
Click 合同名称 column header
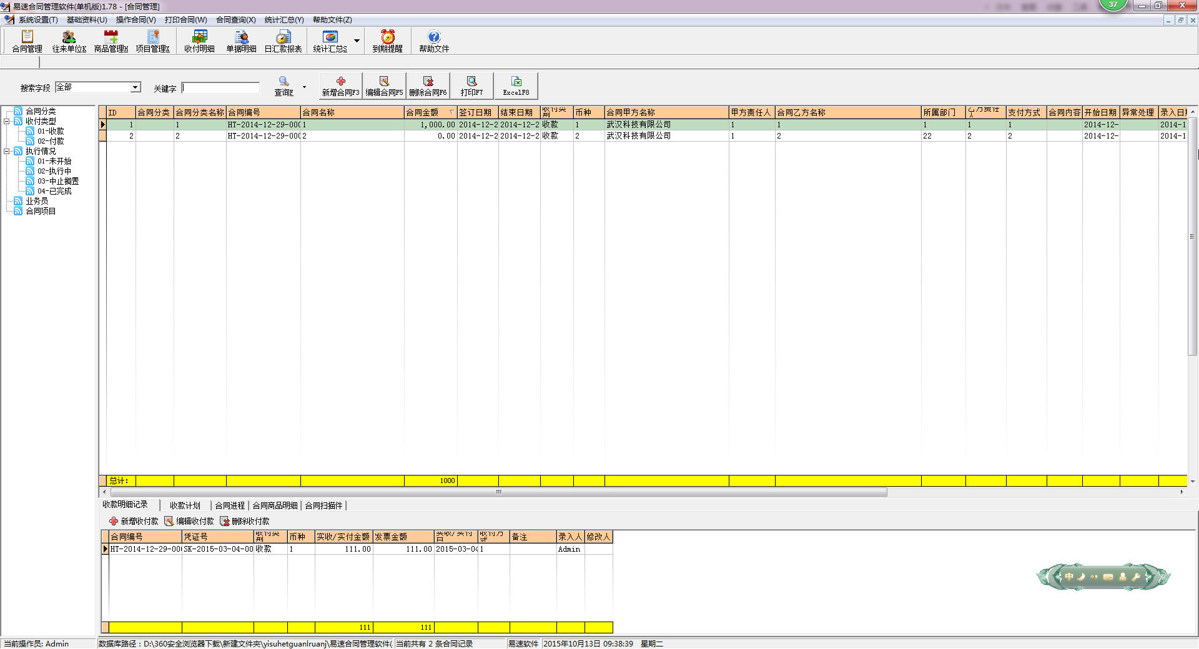[352, 112]
